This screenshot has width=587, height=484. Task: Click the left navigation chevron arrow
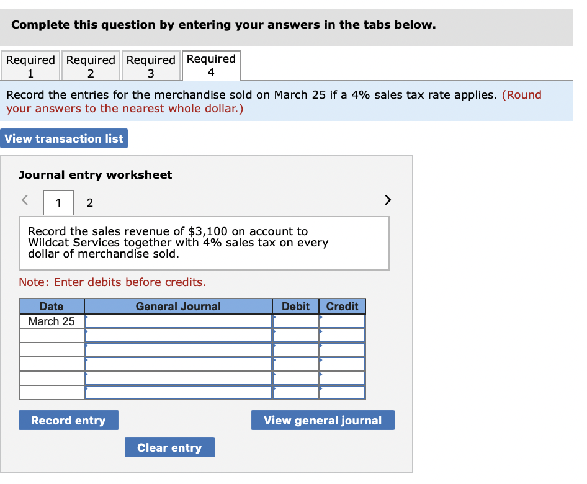click(24, 200)
